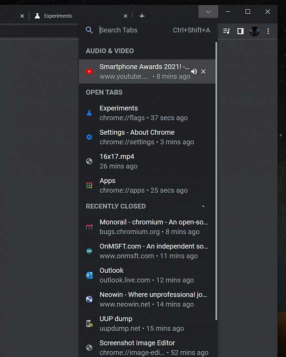Mute the Smartphone Awards 2021 tab audio
Screen dimensions: 286x357
pos(194,71)
